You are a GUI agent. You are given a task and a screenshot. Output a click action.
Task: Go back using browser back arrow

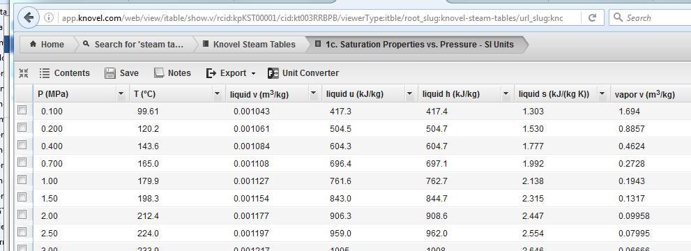(x=29, y=17)
